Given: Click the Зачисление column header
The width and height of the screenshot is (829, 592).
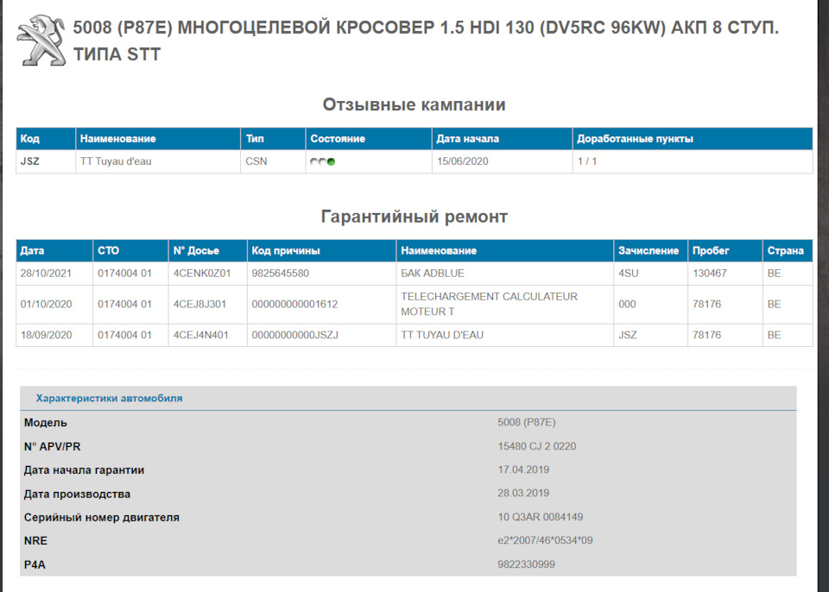Looking at the screenshot, I should coord(651,250).
